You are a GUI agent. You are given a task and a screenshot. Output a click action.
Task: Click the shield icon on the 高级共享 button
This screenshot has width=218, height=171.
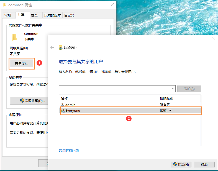pos(22,101)
